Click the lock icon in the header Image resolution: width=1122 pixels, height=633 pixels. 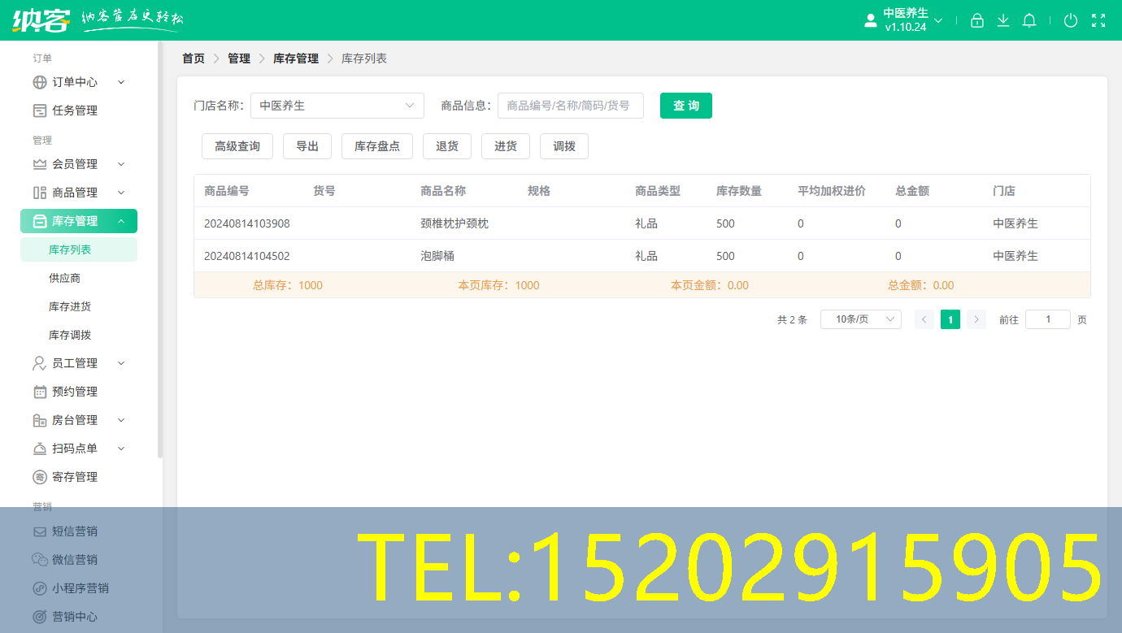point(976,20)
